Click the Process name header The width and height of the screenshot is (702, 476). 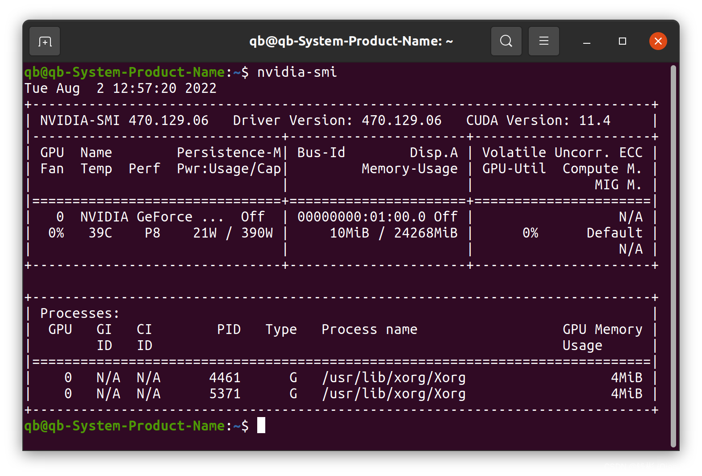[x=369, y=329]
